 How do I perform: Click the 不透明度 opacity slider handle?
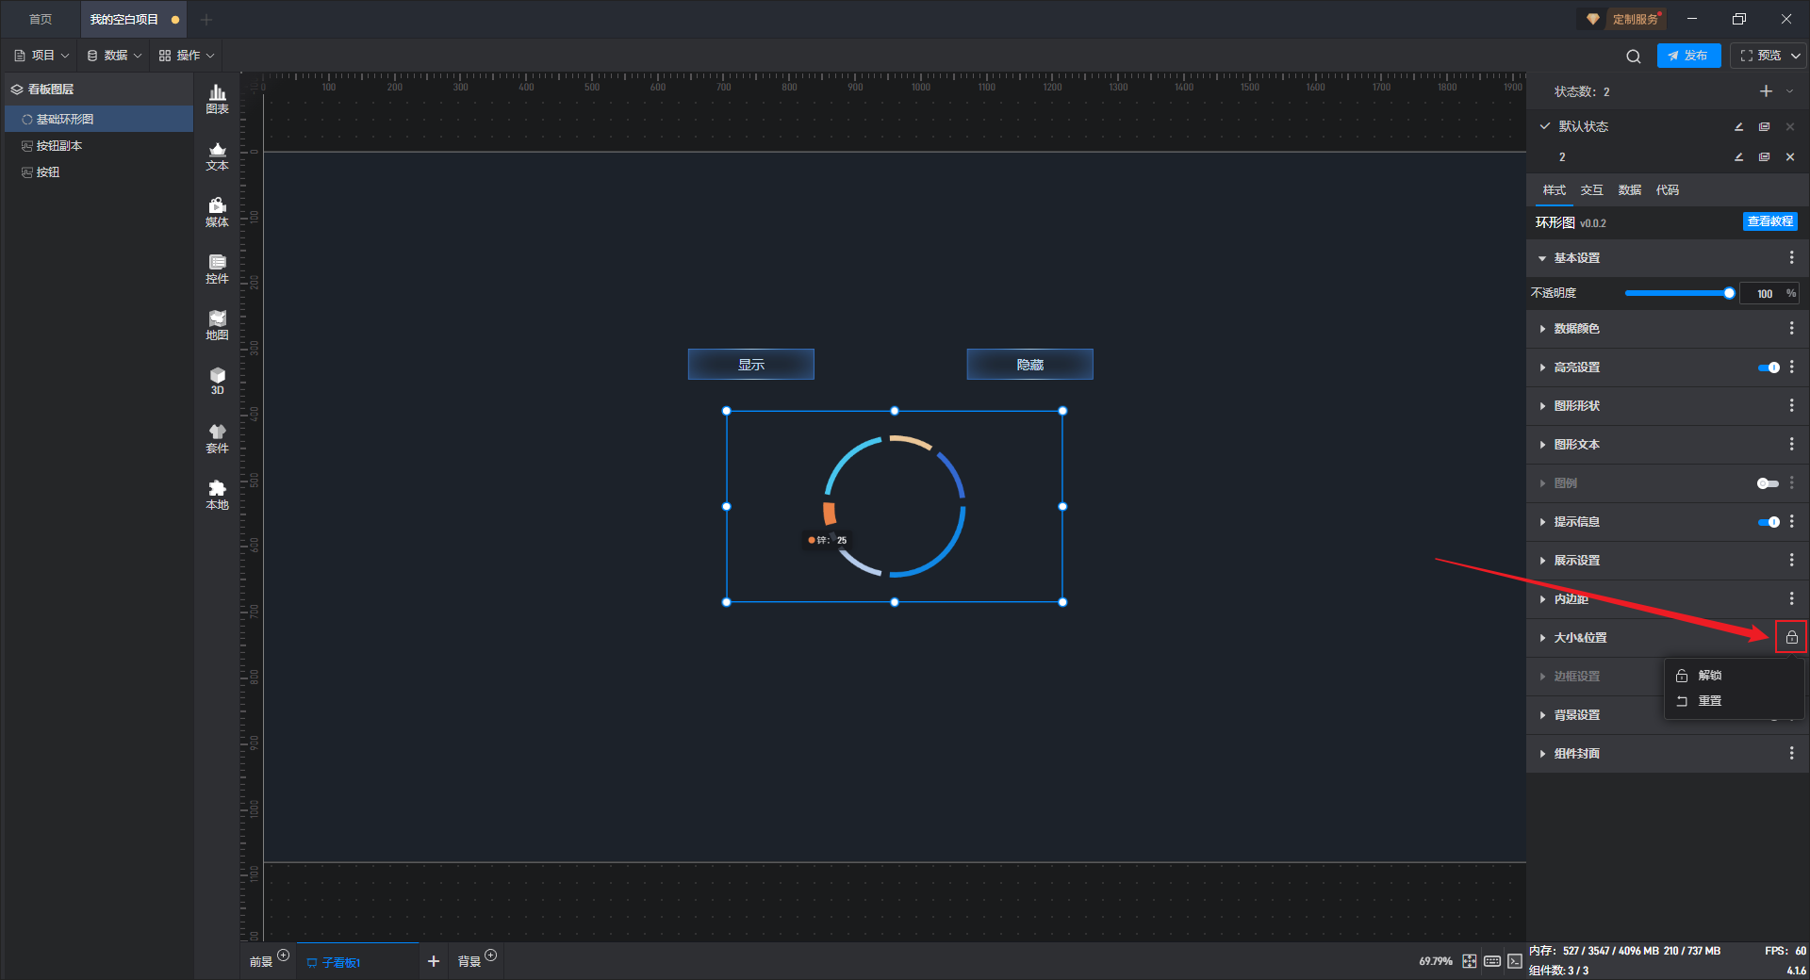(1729, 293)
